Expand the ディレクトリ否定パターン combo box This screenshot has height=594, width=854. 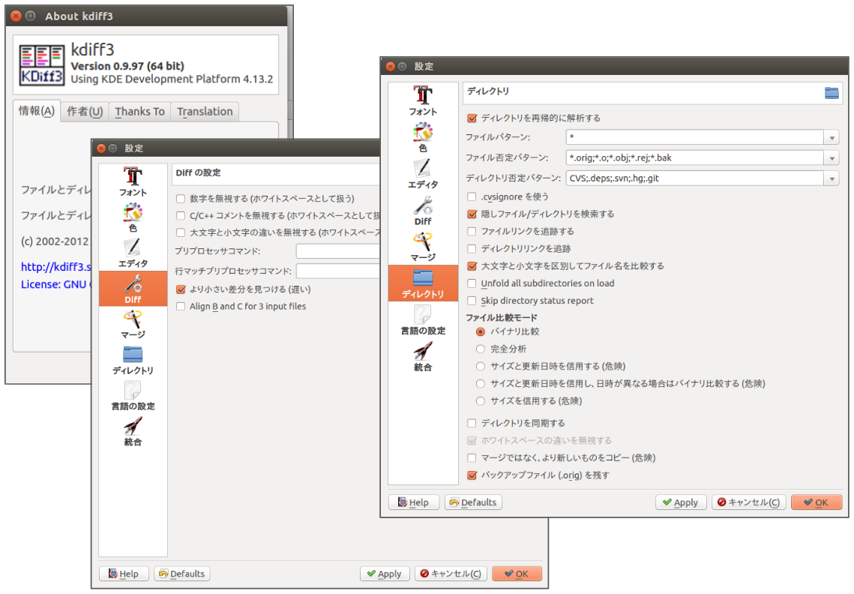[831, 178]
